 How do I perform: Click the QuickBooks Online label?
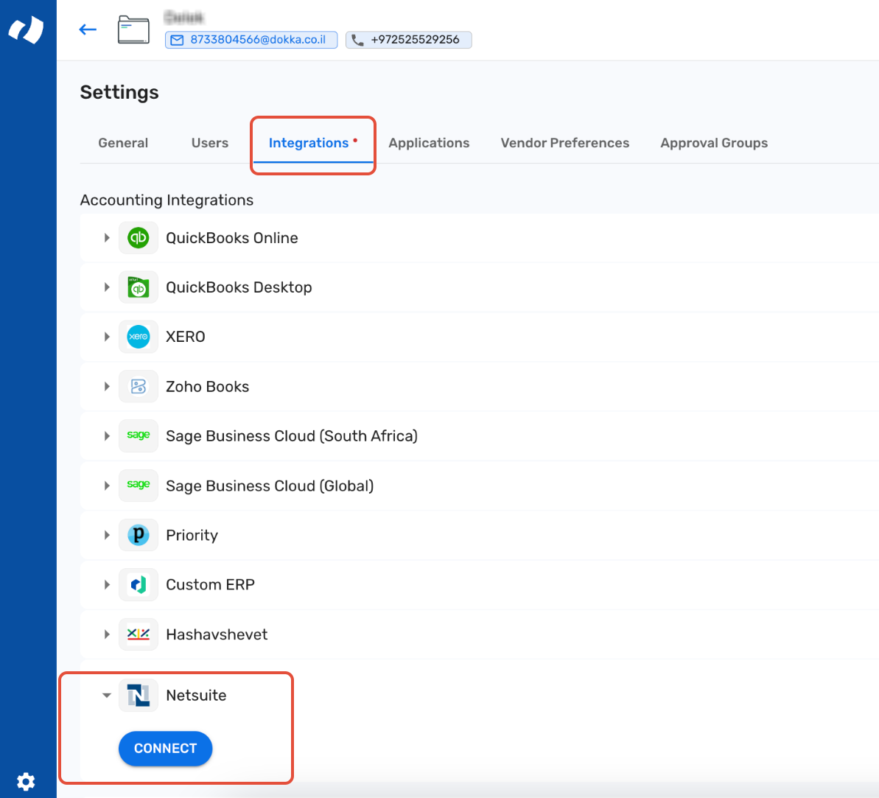click(231, 238)
